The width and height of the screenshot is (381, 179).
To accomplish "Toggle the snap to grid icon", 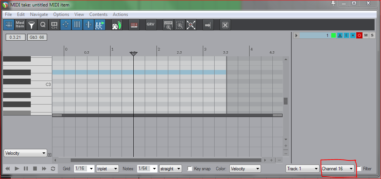I will point(89,25).
